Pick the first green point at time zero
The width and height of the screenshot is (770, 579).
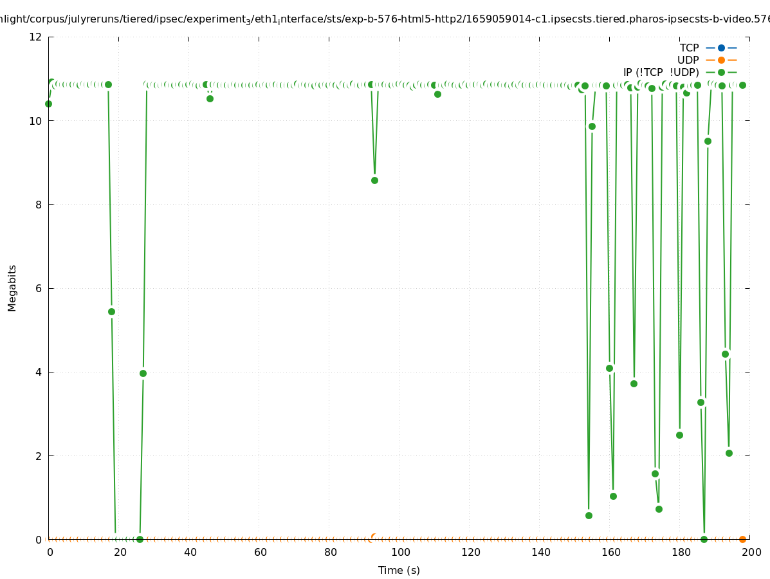click(48, 104)
